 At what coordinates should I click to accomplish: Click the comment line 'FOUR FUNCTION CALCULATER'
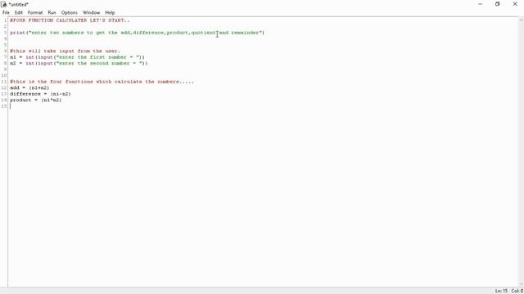point(70,20)
